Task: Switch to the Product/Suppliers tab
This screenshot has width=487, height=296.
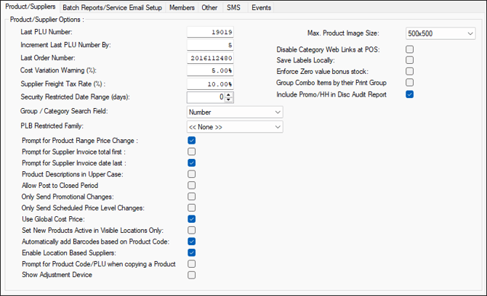Action: (30, 7)
